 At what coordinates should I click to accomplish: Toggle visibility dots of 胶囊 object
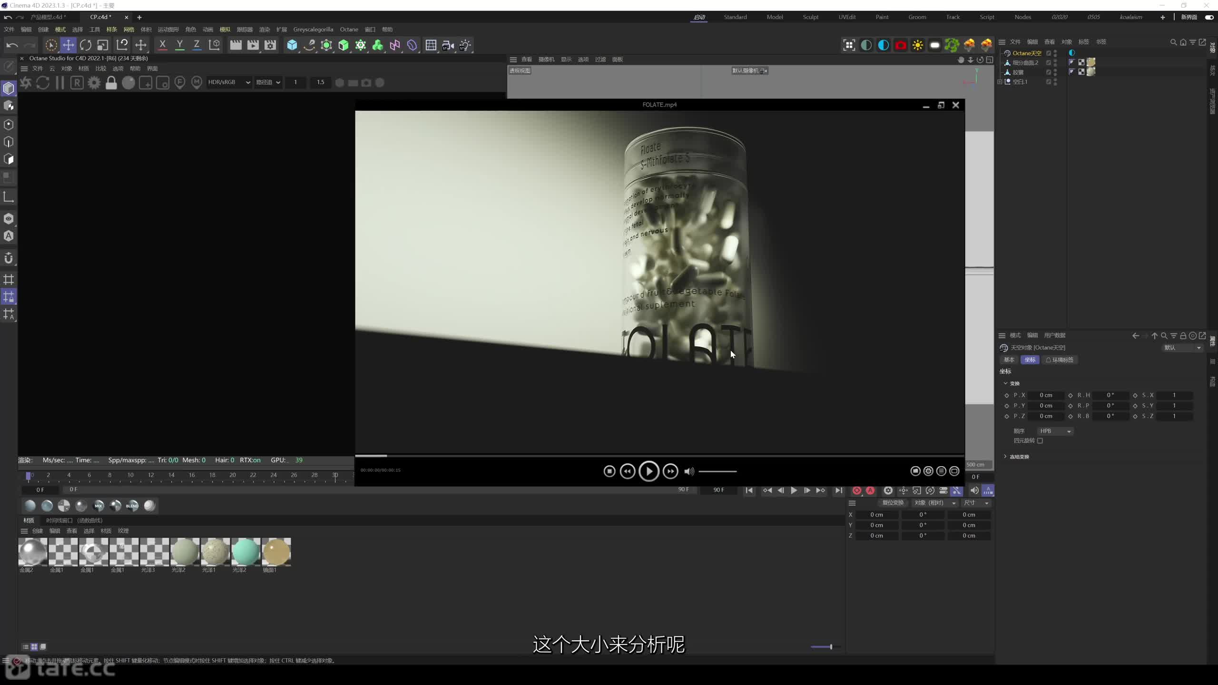(1055, 72)
